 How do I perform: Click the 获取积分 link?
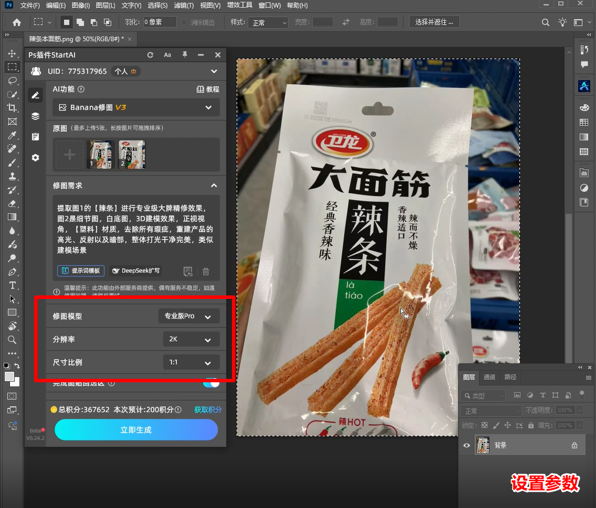tap(207, 409)
